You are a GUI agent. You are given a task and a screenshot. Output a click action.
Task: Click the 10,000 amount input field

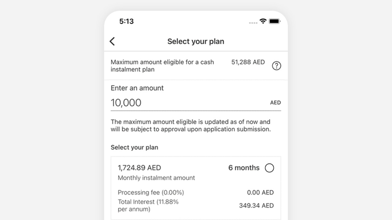click(196, 103)
